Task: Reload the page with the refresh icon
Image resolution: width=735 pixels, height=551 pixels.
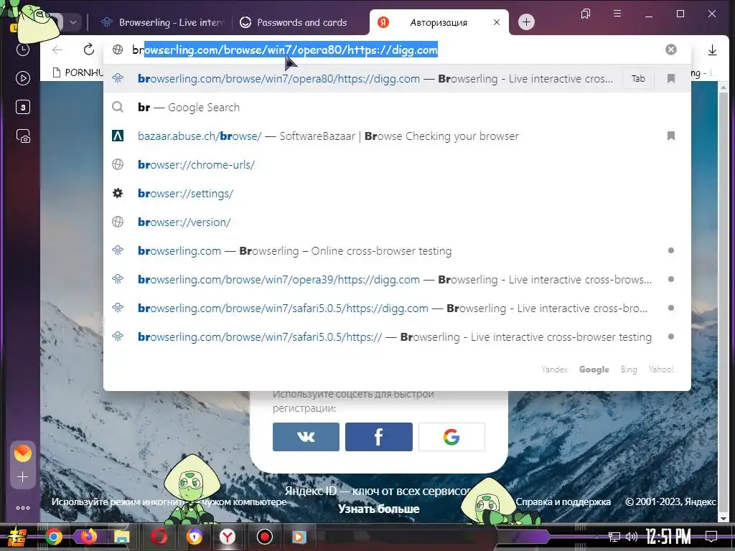Action: pos(88,50)
